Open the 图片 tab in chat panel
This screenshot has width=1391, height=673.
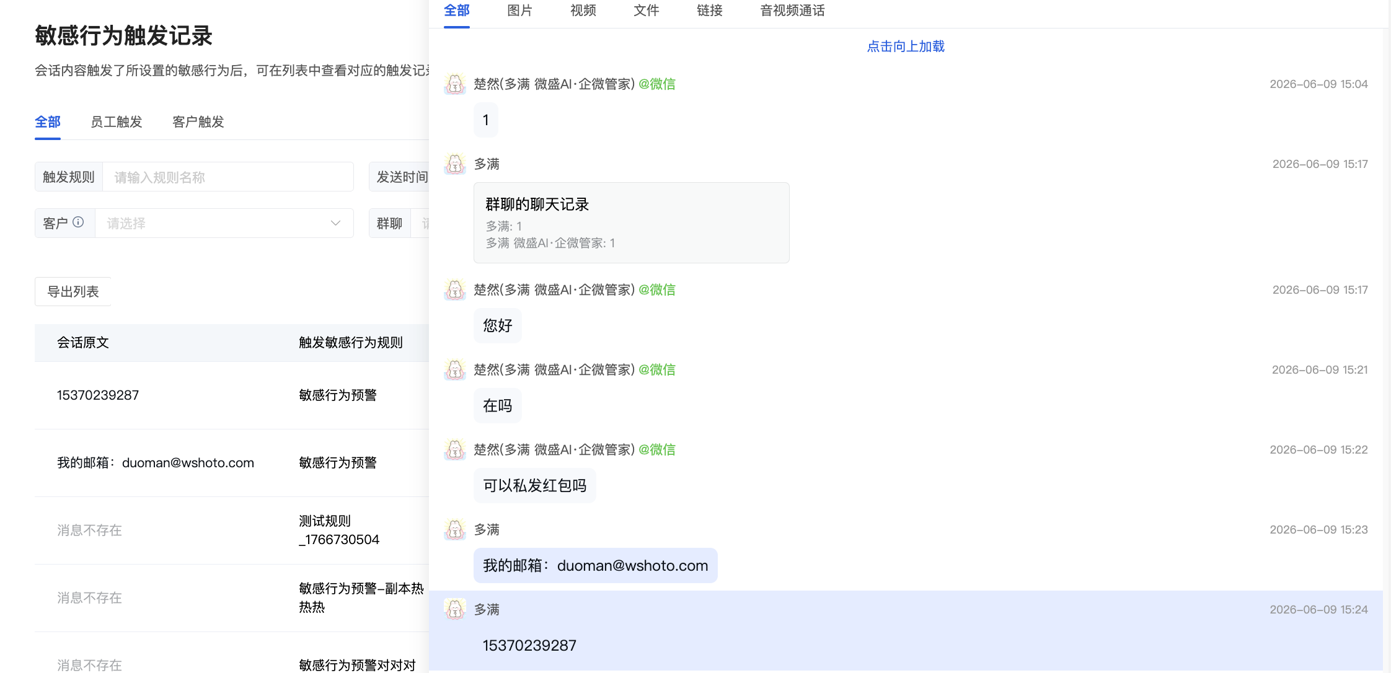[x=519, y=11]
